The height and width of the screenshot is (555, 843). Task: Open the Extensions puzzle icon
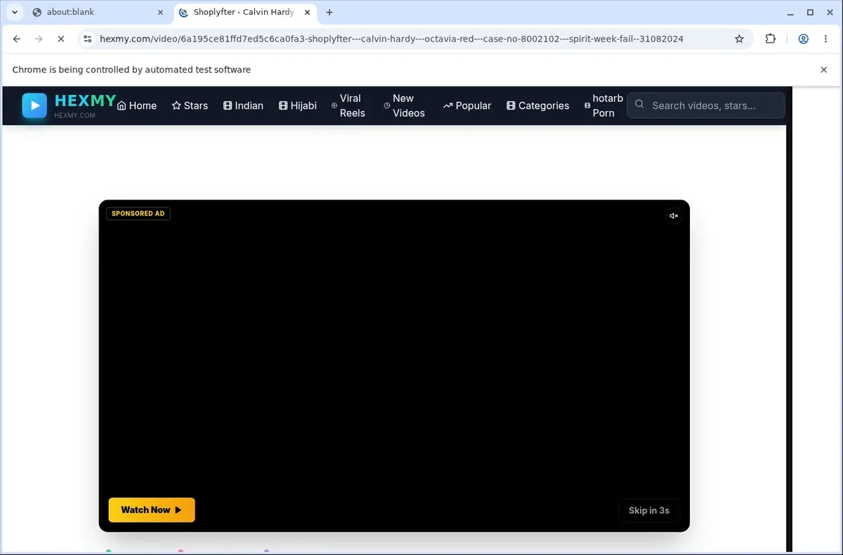pos(771,39)
